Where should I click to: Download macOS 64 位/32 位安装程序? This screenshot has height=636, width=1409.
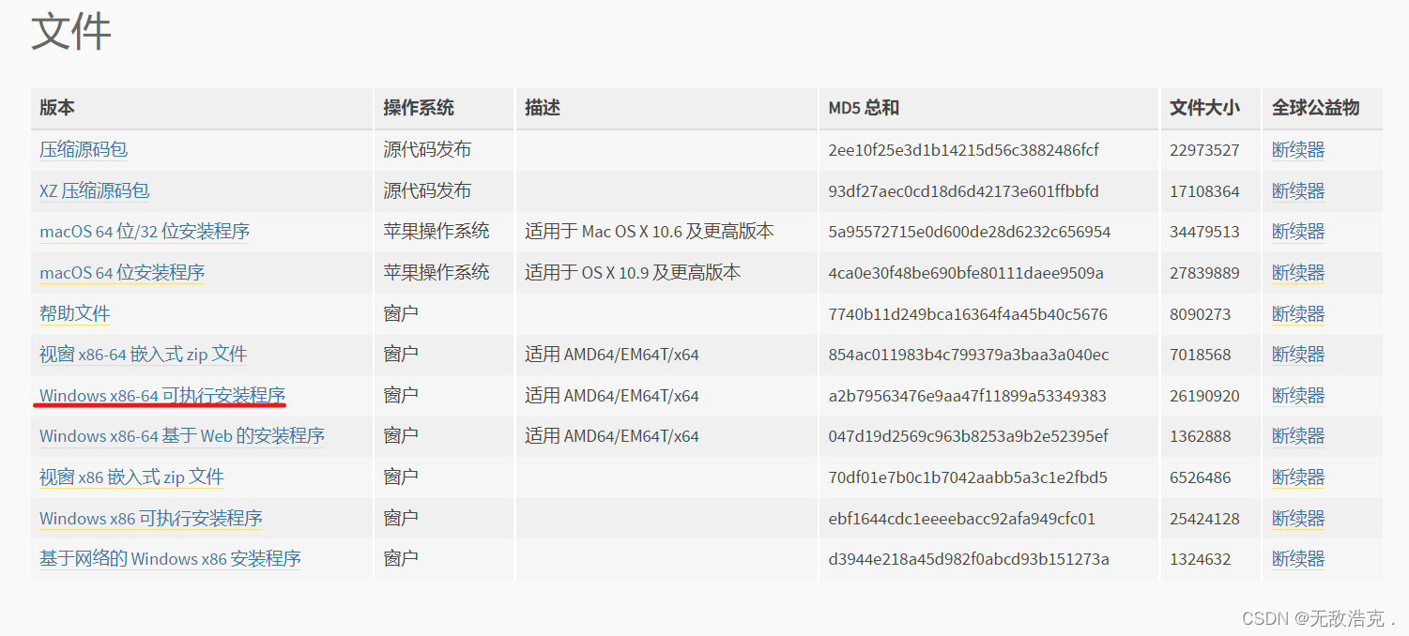coord(145,231)
